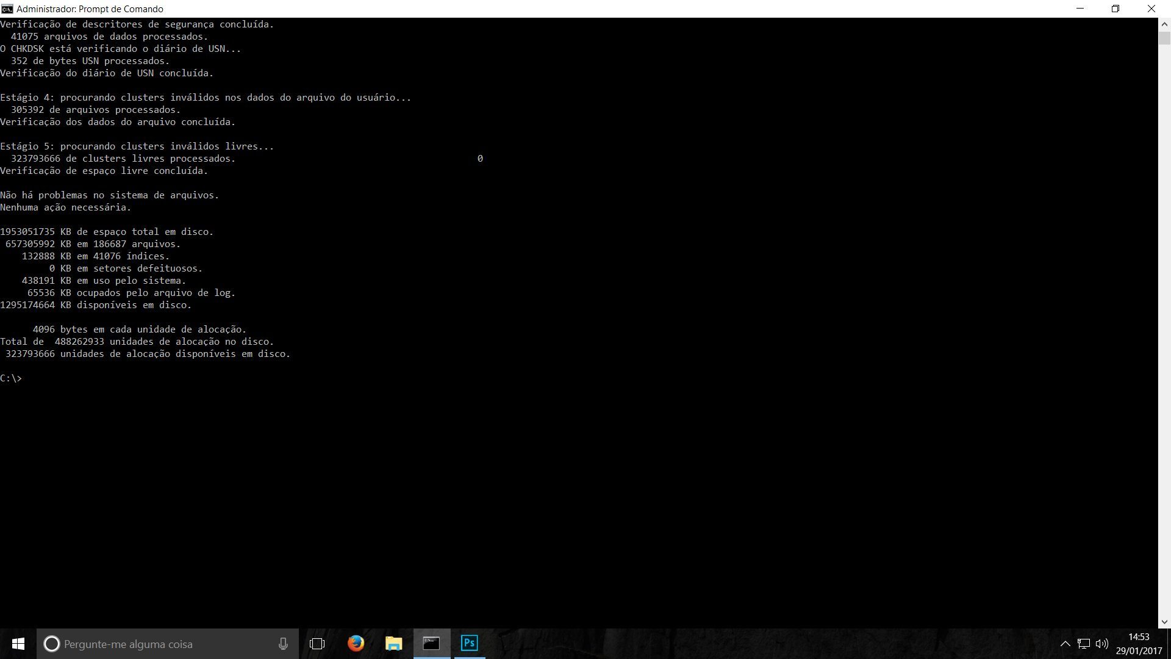Click the 'O CHKDSK está verificando o diário' line
Viewport: 1171px width, 659px height.
click(x=120, y=49)
